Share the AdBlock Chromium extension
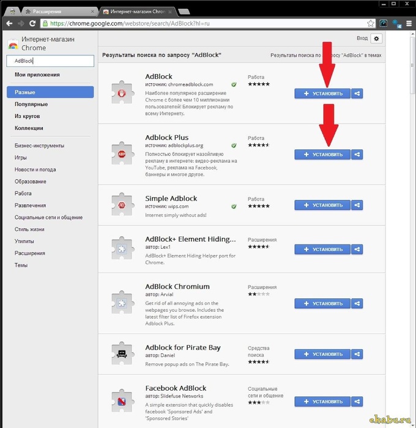The image size is (416, 428). pos(357,303)
